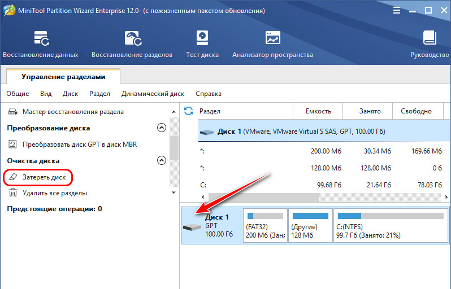Select the Другие 128 Мб partition block
Screen dimensions: 451x289
click(310, 226)
